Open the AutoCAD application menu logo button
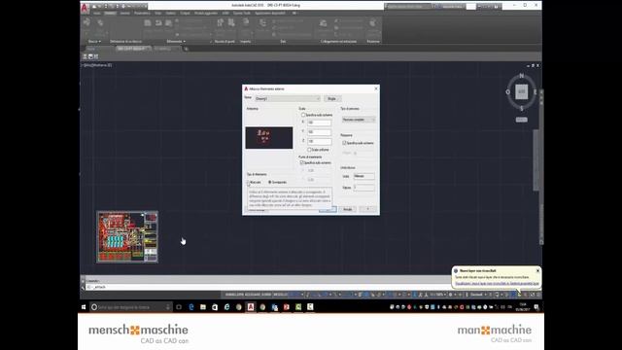 (85, 8)
